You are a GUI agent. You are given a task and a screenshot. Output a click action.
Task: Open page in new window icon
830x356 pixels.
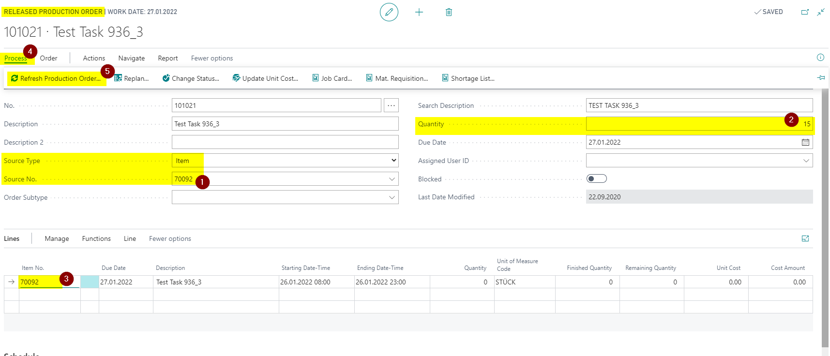coord(805,12)
